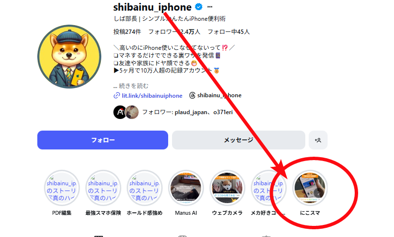Click the blue フォロー button
This screenshot has width=394, height=237.
[x=103, y=140]
